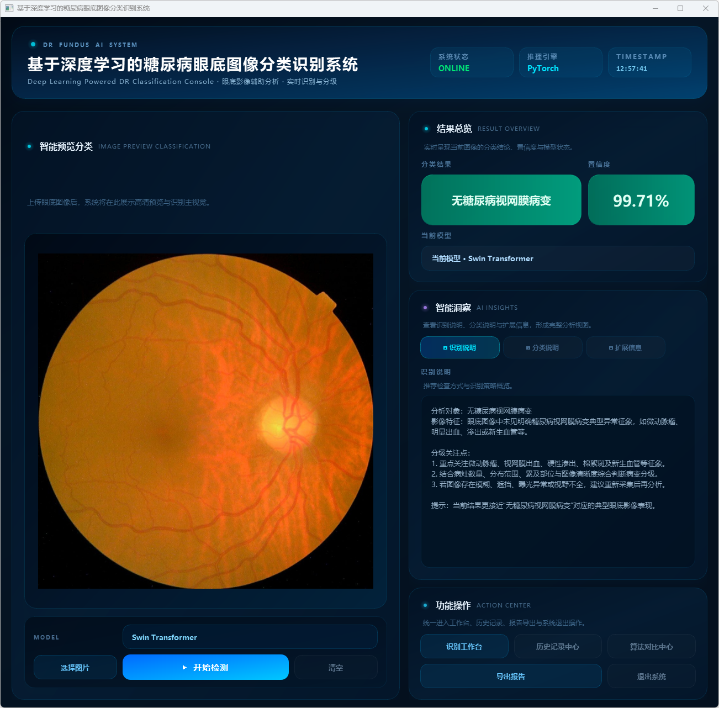The width and height of the screenshot is (719, 708).
Task: Click the 清空 button
Action: [336, 668]
